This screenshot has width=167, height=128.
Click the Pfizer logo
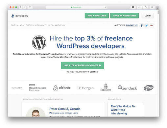(149, 88)
